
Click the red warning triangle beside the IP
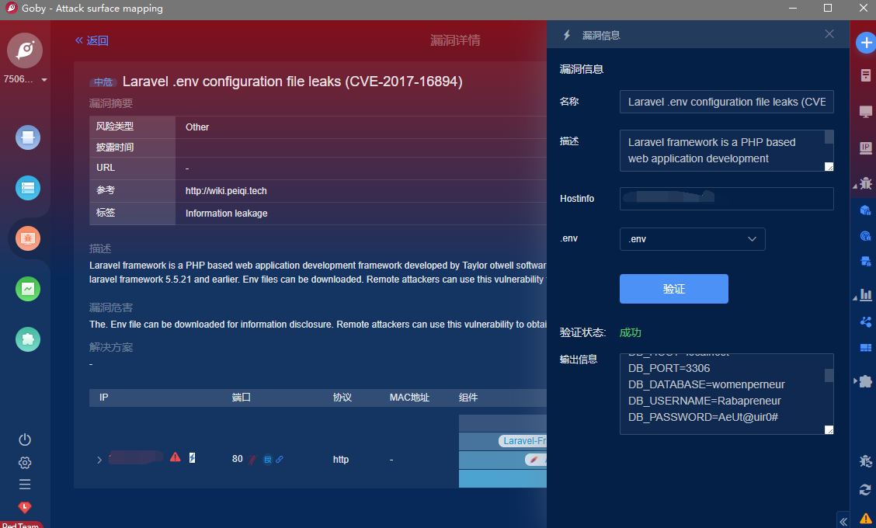coord(176,457)
